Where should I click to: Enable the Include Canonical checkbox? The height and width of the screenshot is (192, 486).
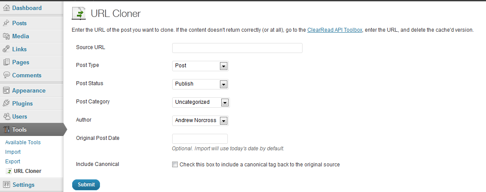pyautogui.click(x=175, y=165)
